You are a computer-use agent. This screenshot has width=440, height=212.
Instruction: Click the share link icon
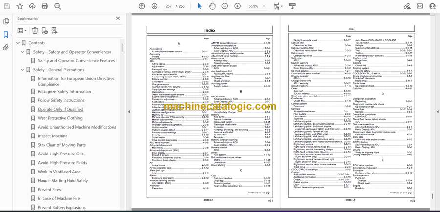click(x=407, y=6)
